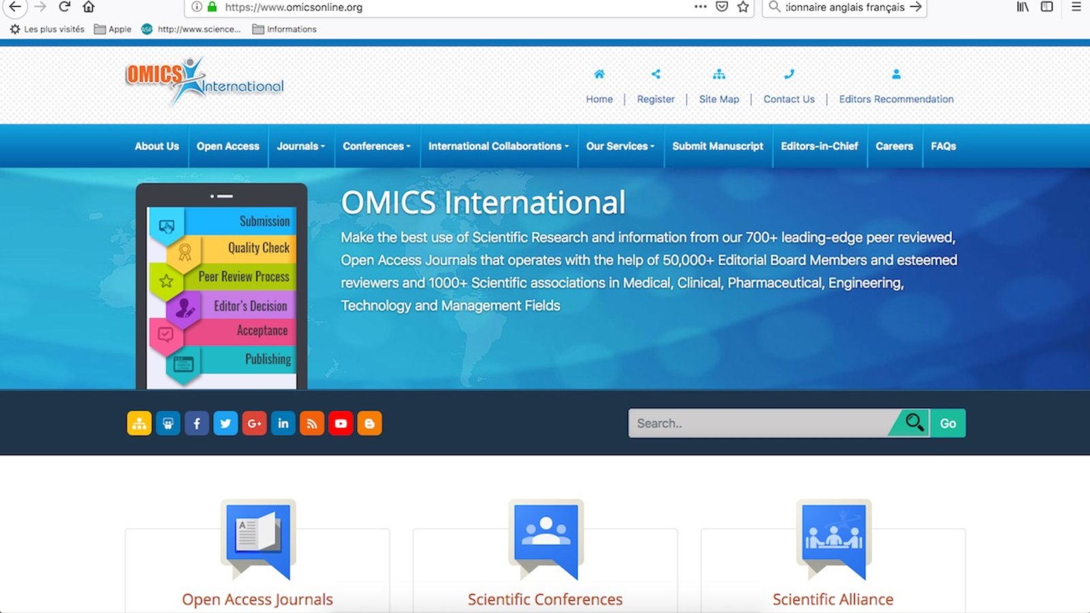The width and height of the screenshot is (1090, 613).
Task: Click the Scientific Conferences heading link
Action: pos(545,599)
